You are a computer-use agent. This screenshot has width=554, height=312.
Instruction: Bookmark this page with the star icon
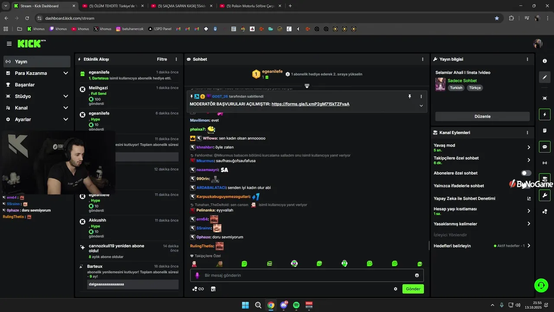[x=496, y=18]
